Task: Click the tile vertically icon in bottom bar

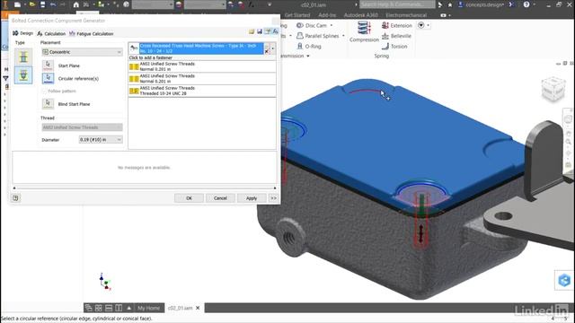Action: pos(119,308)
